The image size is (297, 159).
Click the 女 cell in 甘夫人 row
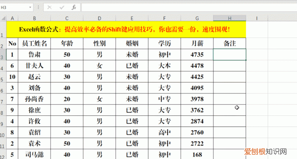pyautogui.click(x=99, y=66)
